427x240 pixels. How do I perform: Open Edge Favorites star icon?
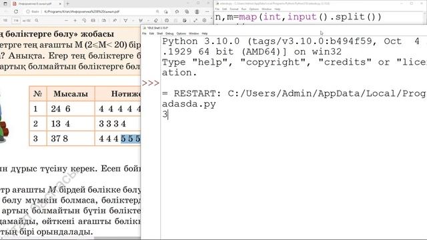click(x=177, y=12)
